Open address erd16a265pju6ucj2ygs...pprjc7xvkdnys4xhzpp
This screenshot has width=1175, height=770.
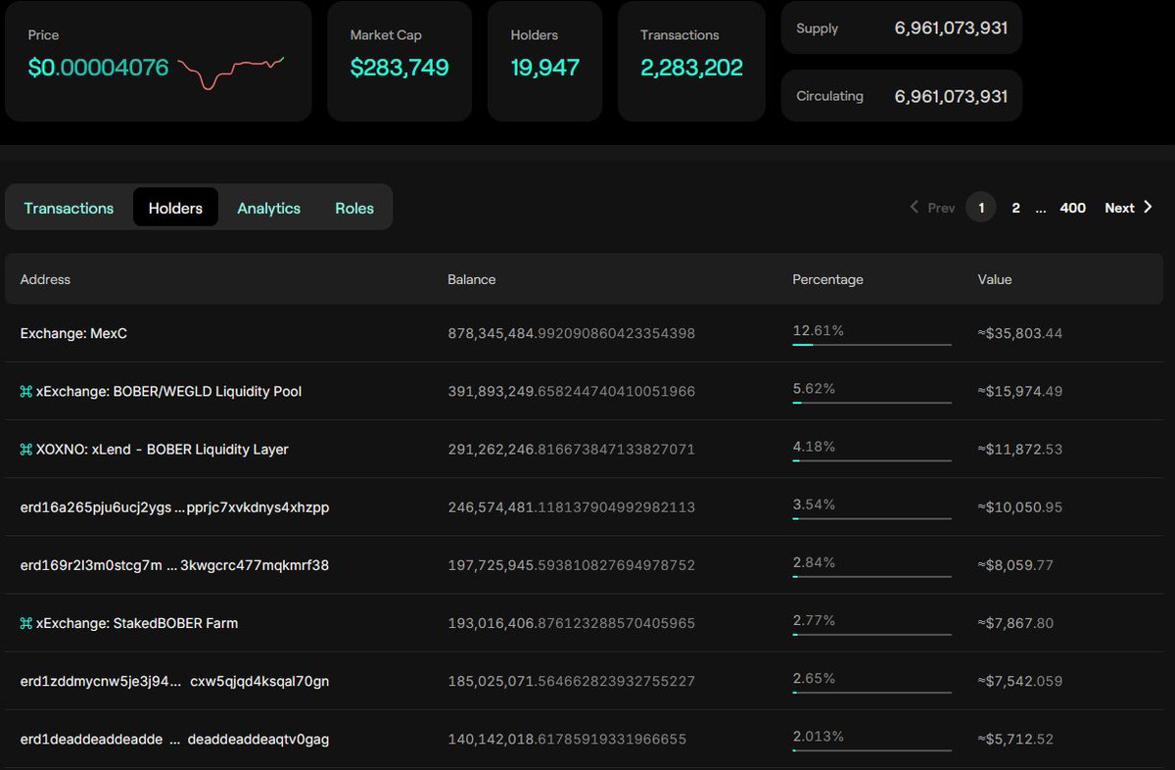tap(174, 507)
